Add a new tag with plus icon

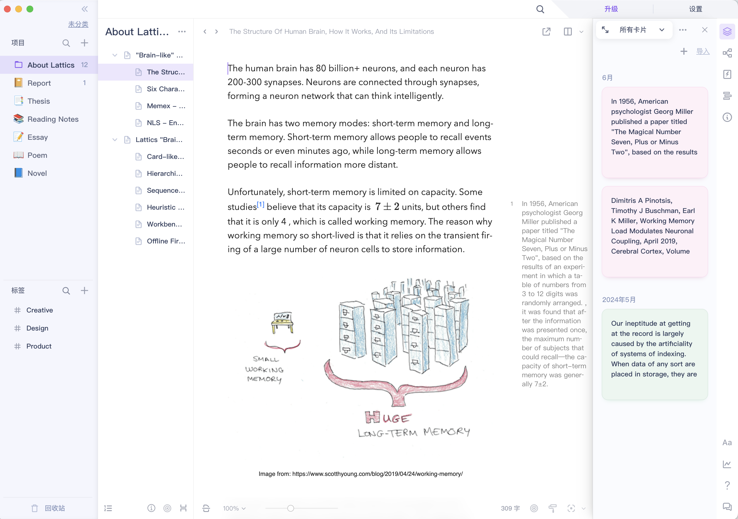click(x=84, y=290)
